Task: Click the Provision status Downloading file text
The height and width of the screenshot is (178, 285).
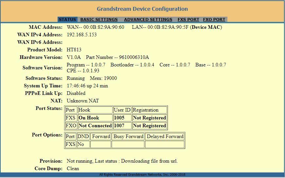Action: click(149, 161)
